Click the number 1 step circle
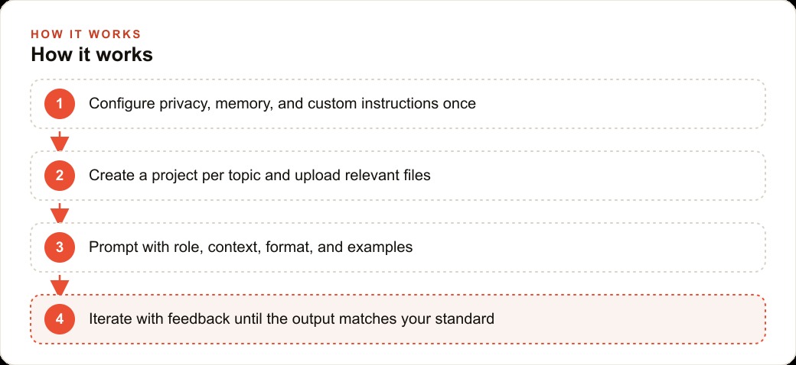The image size is (796, 365). (60, 104)
